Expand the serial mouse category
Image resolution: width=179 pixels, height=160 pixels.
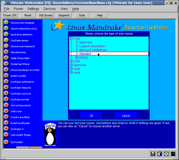tap(71, 72)
